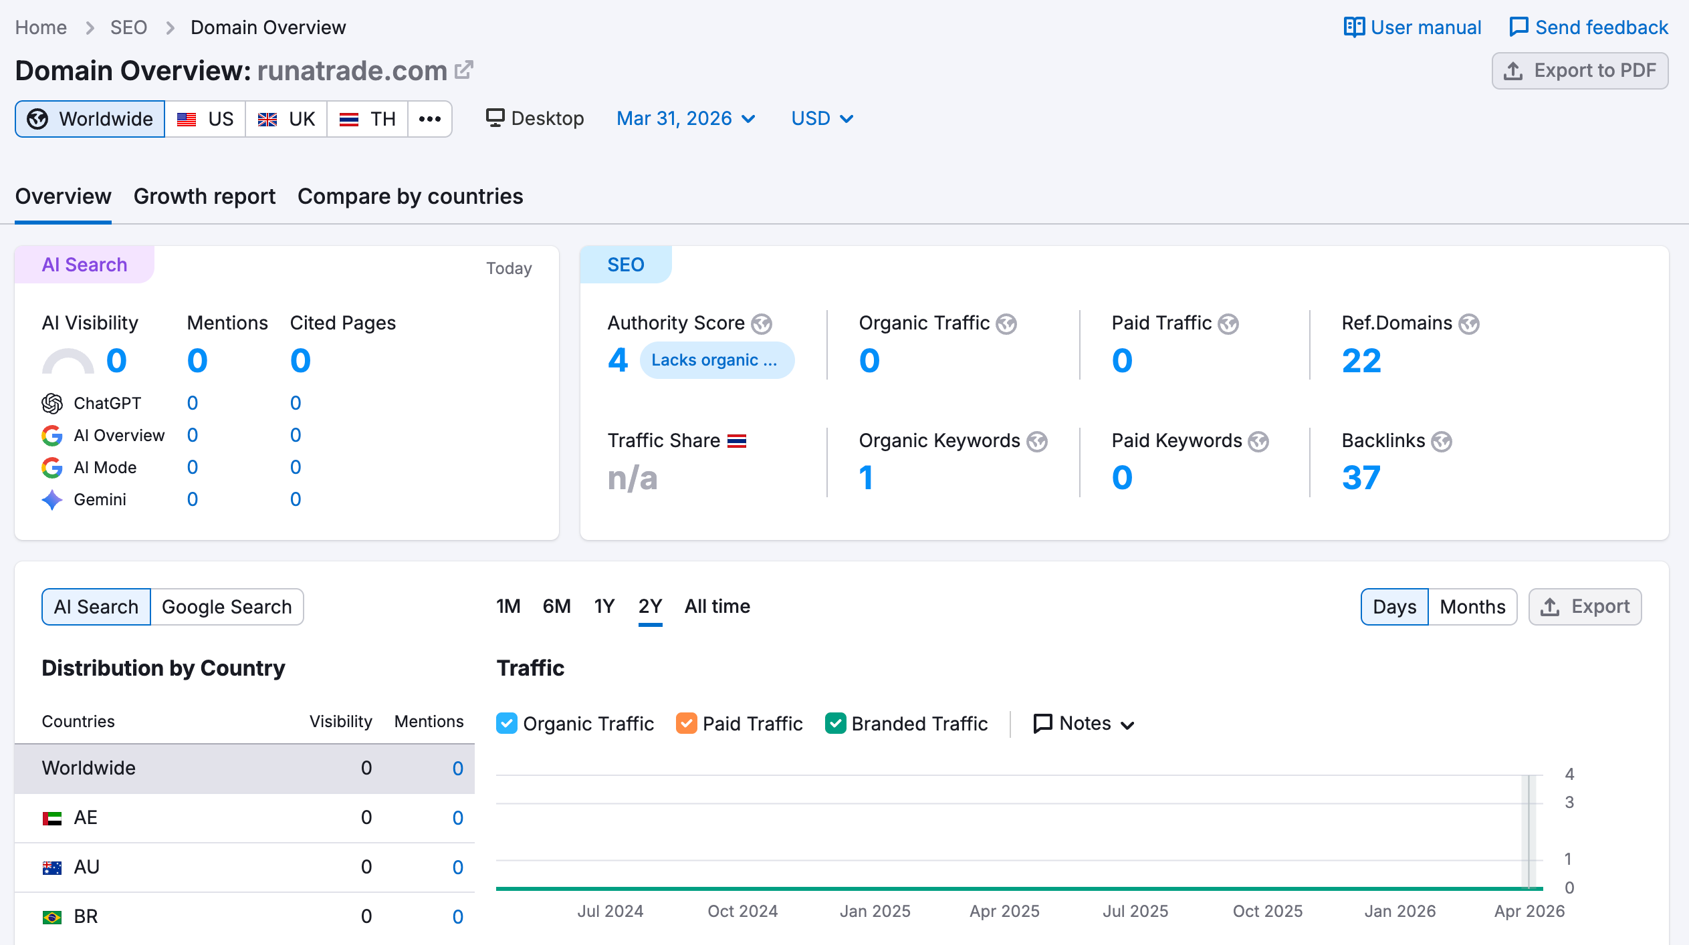This screenshot has width=1689, height=945.
Task: Click globe icon next to Organic Keywords
Action: click(x=1037, y=442)
